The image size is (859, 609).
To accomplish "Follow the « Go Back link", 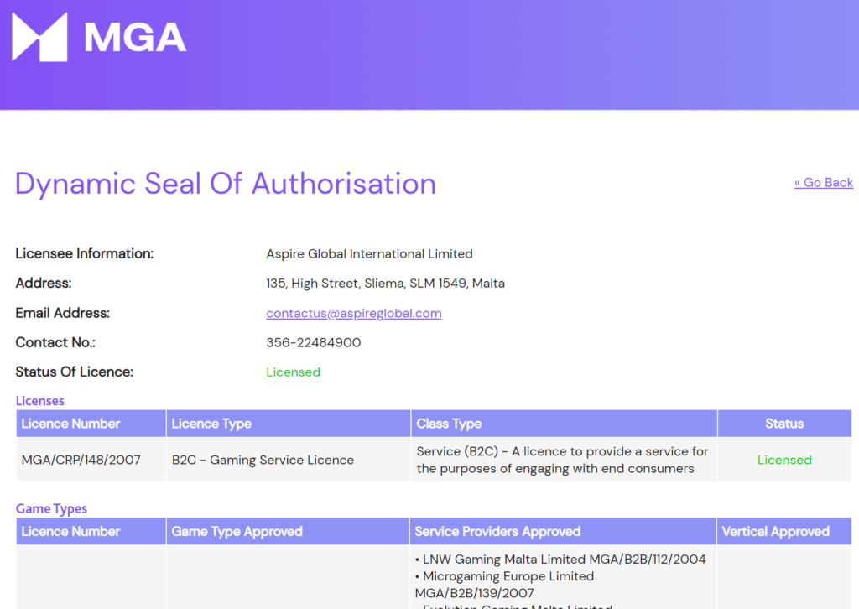I will pos(823,182).
